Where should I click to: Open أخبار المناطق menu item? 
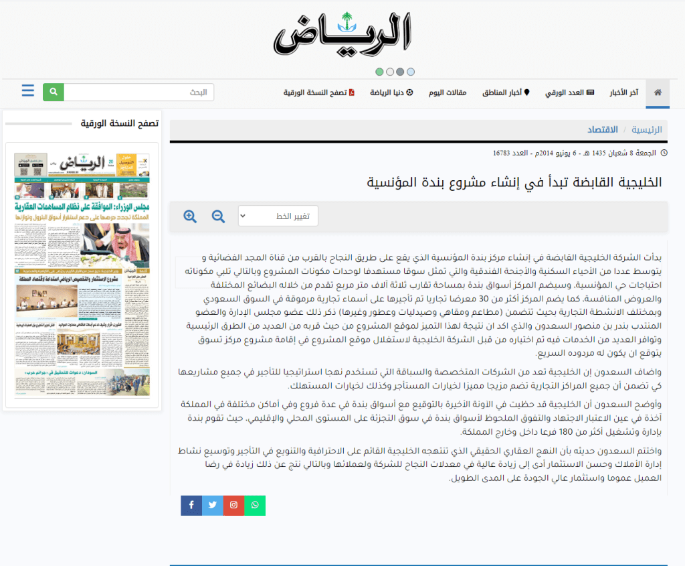[x=506, y=92]
